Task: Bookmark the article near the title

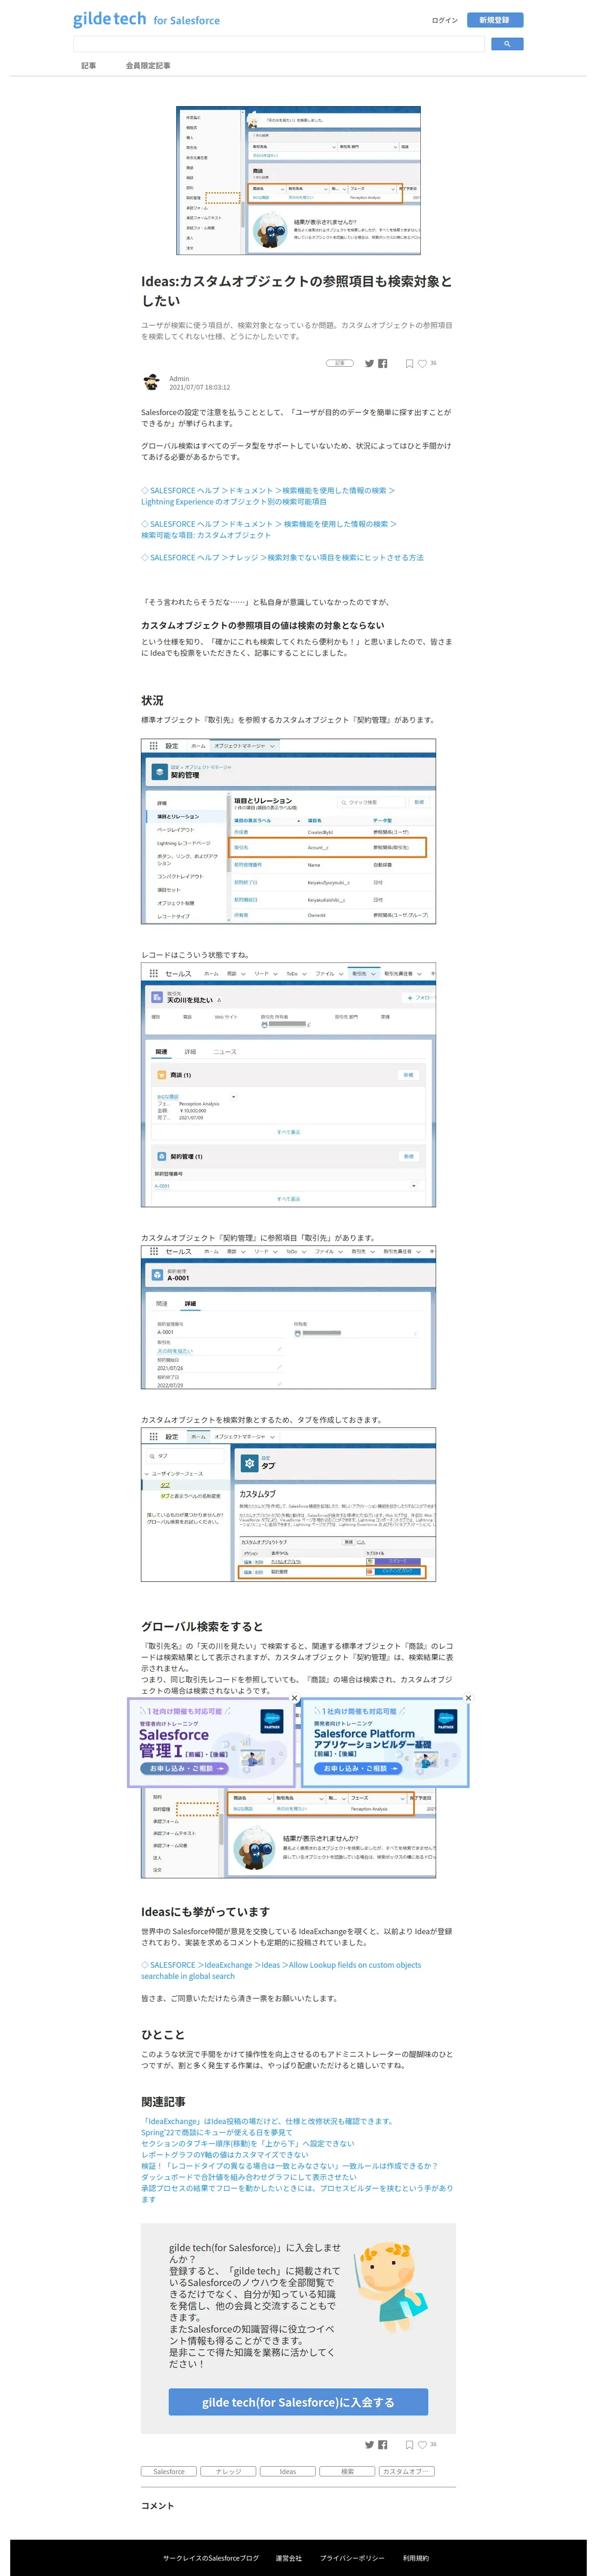Action: click(409, 363)
